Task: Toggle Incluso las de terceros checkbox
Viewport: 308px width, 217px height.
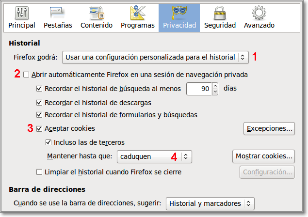Action: [49, 142]
